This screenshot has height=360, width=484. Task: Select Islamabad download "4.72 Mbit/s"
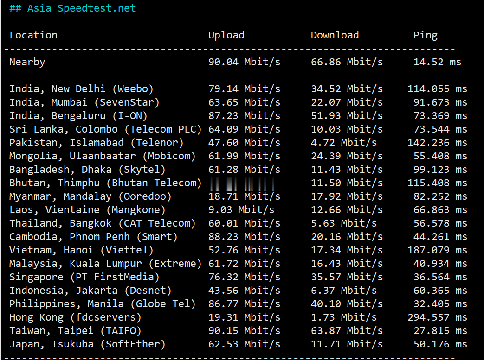tap(344, 143)
